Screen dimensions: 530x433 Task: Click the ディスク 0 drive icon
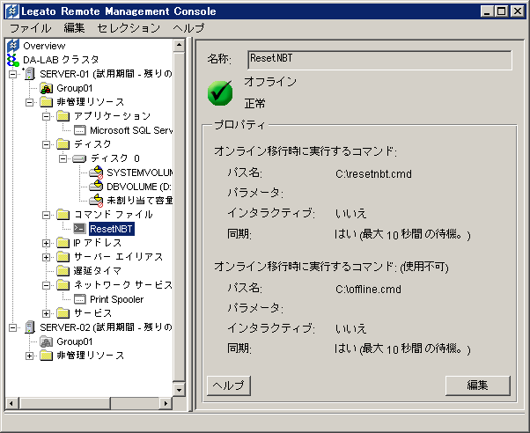[80, 158]
